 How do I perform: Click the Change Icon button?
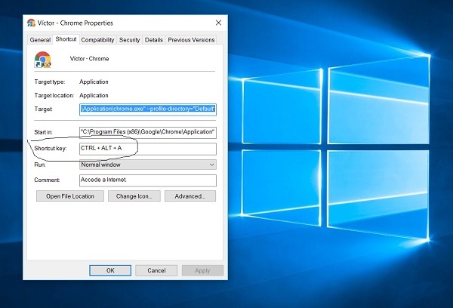point(134,196)
